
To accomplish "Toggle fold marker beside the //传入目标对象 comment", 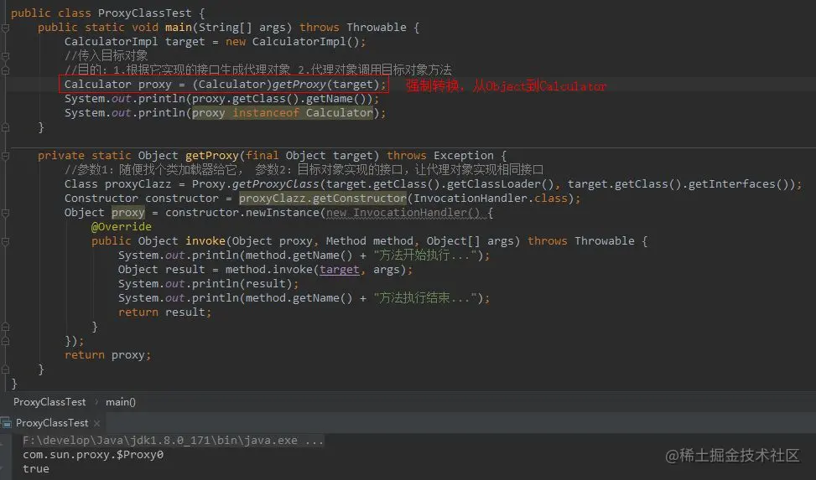I will coord(5,55).
